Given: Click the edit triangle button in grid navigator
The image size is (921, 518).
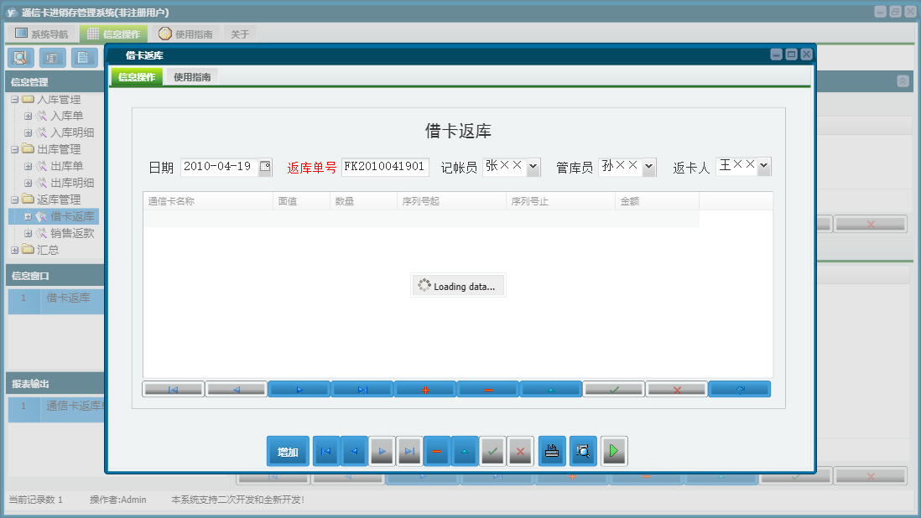Looking at the screenshot, I should click(550, 390).
